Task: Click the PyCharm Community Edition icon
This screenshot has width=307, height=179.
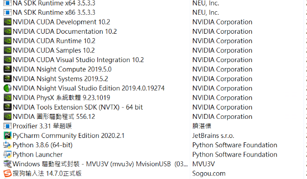Action: tap(7, 135)
